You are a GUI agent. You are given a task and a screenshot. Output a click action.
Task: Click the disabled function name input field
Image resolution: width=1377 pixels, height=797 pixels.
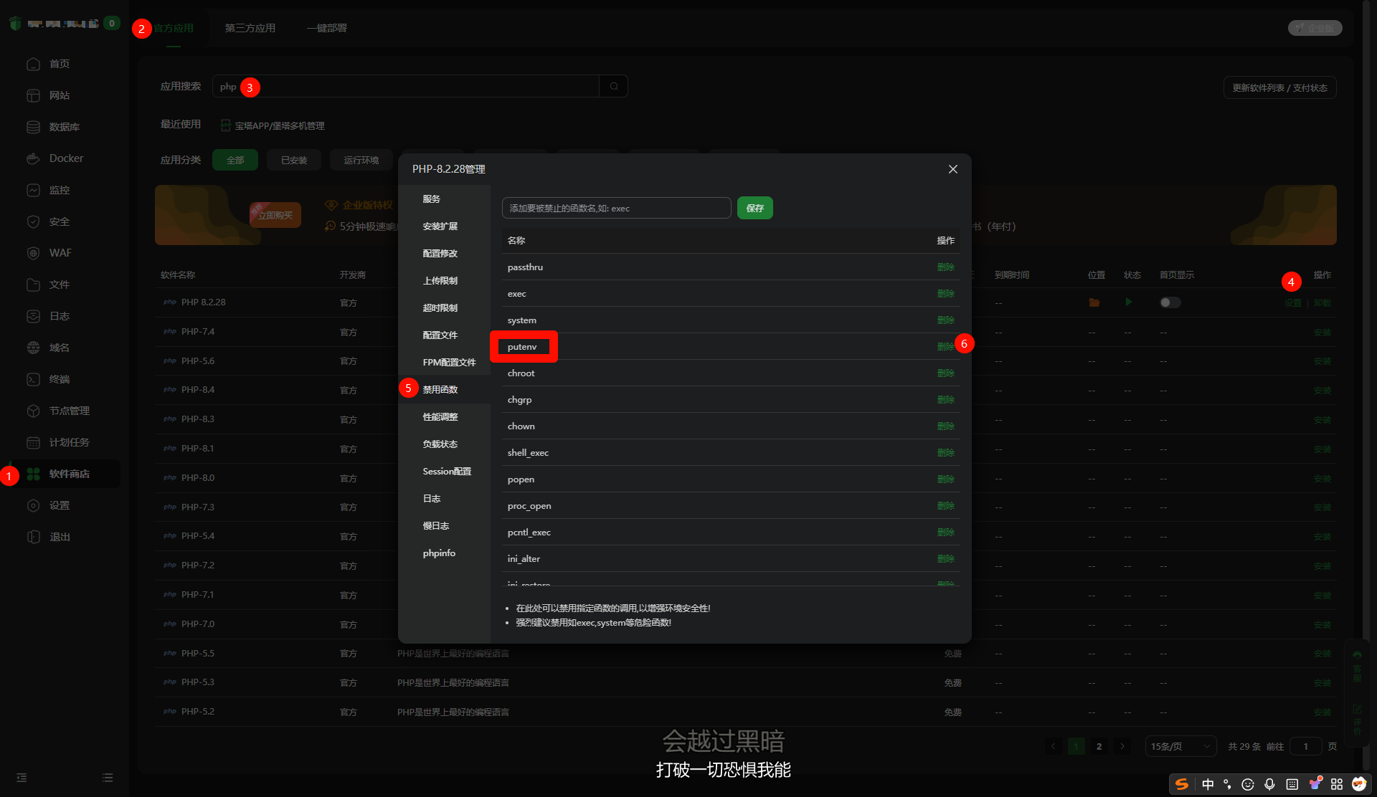tap(616, 209)
